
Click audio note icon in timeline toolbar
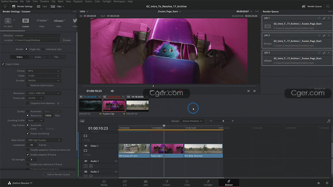(x=328, y=121)
